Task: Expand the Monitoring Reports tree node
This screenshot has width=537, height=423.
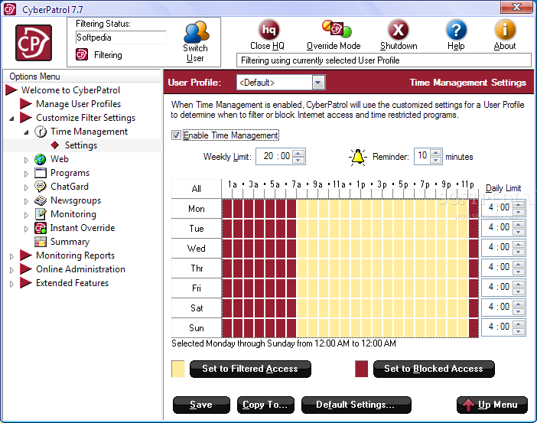Action: pyautogui.click(x=12, y=256)
